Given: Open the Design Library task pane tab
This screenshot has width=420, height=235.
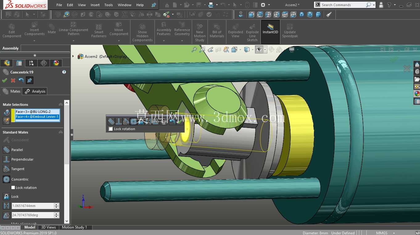Looking at the screenshot, I should pyautogui.click(x=417, y=72).
